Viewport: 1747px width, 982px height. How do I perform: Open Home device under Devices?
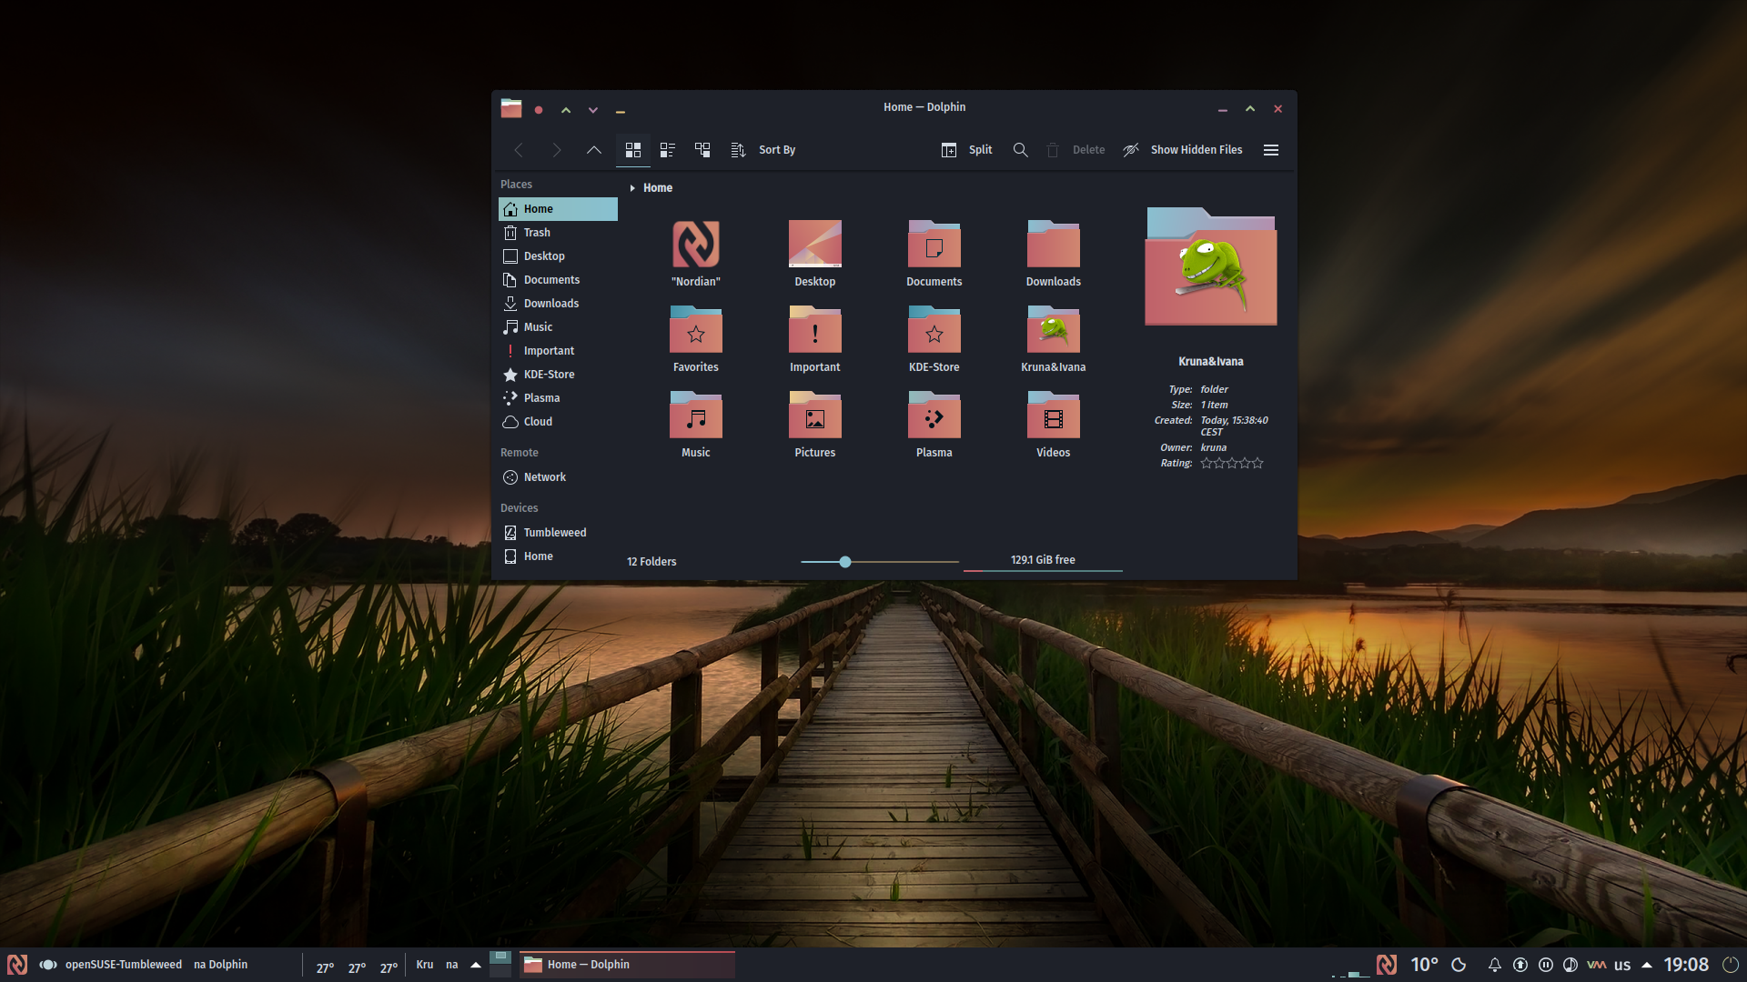point(558,556)
